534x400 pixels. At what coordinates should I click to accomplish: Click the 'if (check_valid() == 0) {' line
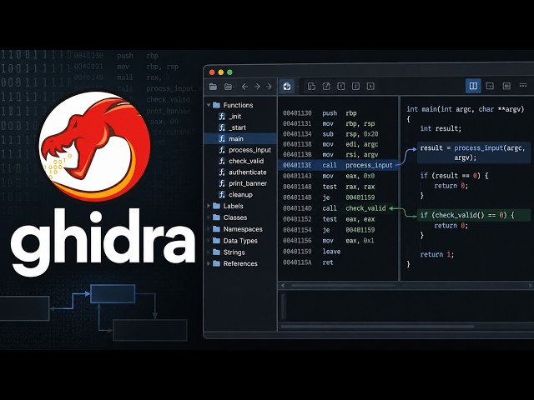[467, 215]
